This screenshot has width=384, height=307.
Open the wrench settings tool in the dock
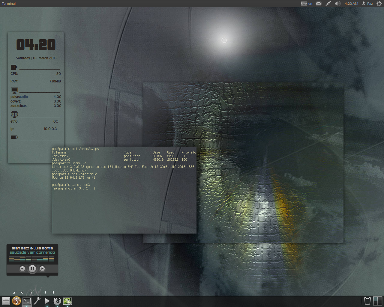37,301
